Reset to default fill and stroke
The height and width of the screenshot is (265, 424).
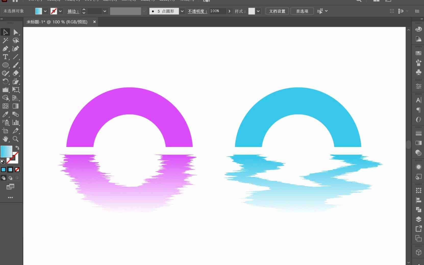(3, 162)
